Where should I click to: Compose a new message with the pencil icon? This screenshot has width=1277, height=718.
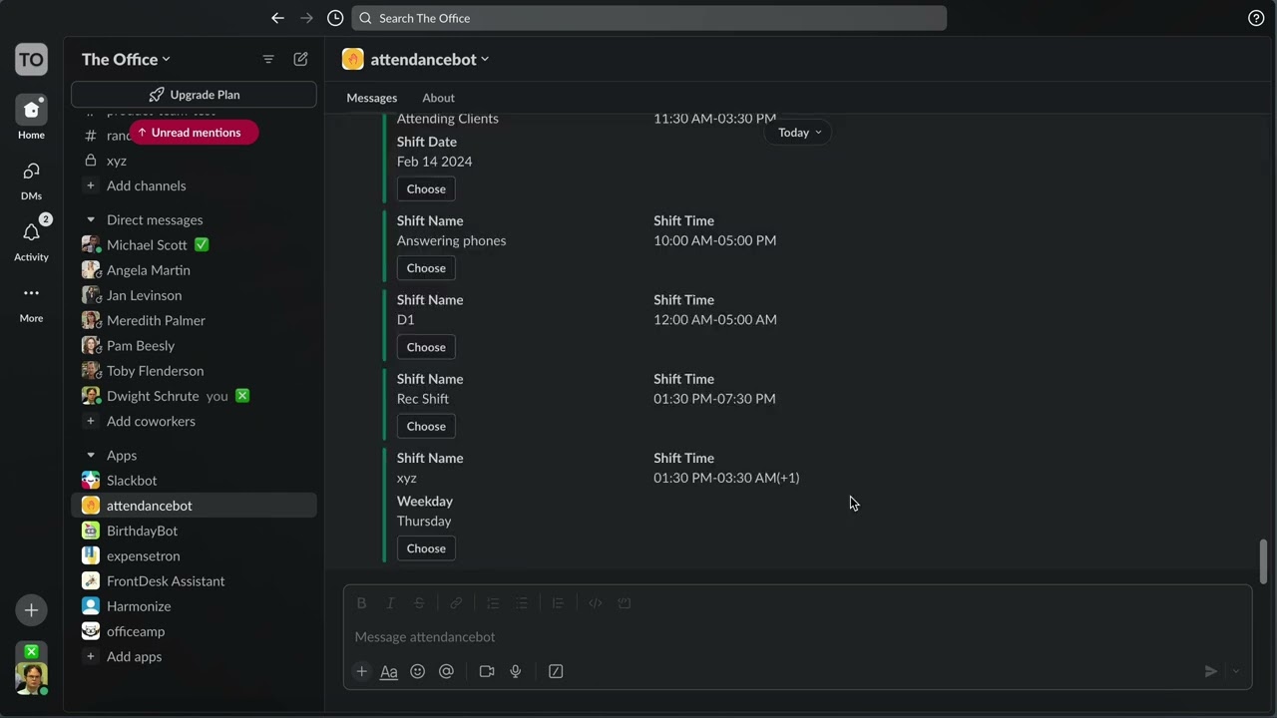click(x=300, y=59)
